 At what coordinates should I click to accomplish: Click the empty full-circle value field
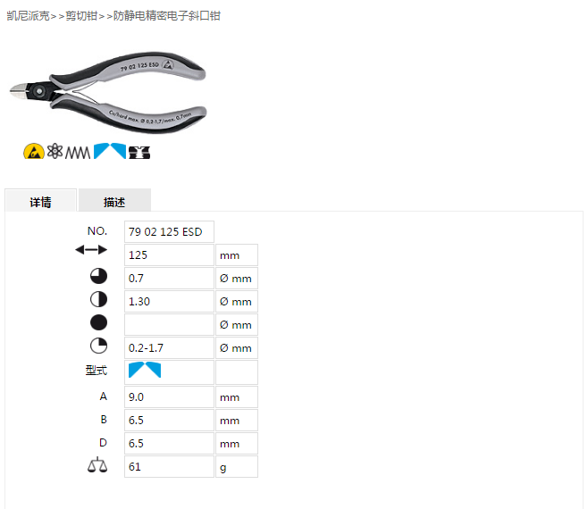[169, 324]
